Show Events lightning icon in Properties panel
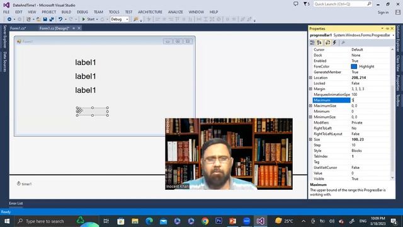 (334, 43)
